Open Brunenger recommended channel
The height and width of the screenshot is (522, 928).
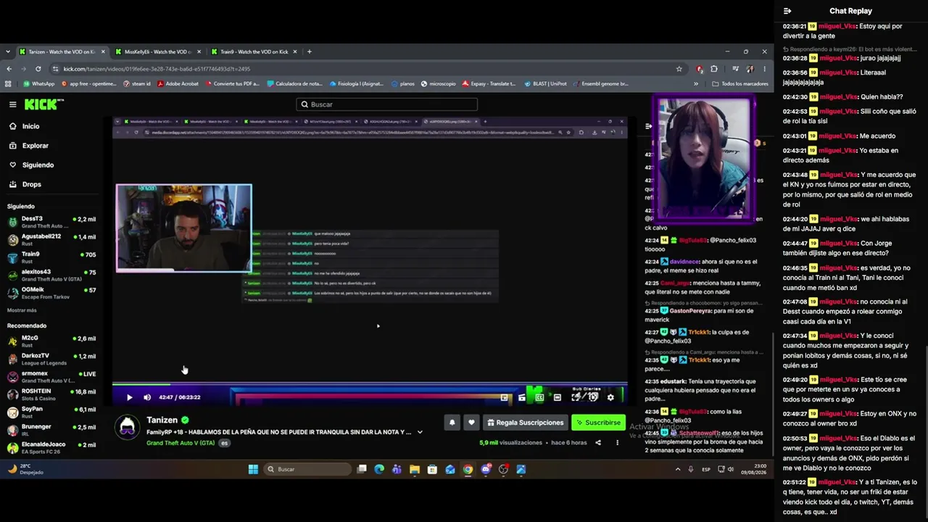point(51,431)
